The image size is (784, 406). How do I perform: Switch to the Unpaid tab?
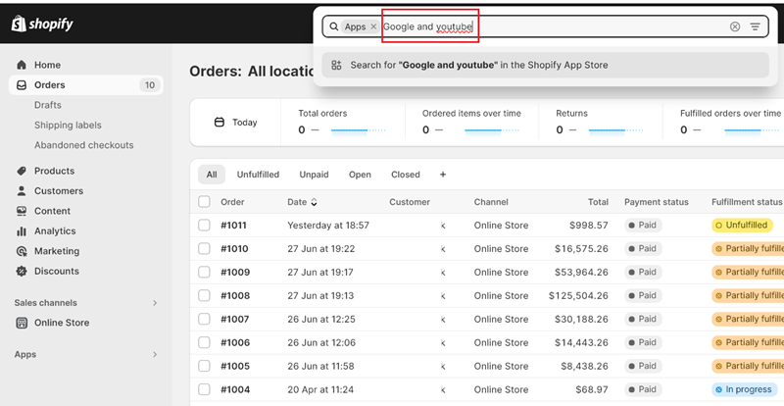tap(314, 175)
